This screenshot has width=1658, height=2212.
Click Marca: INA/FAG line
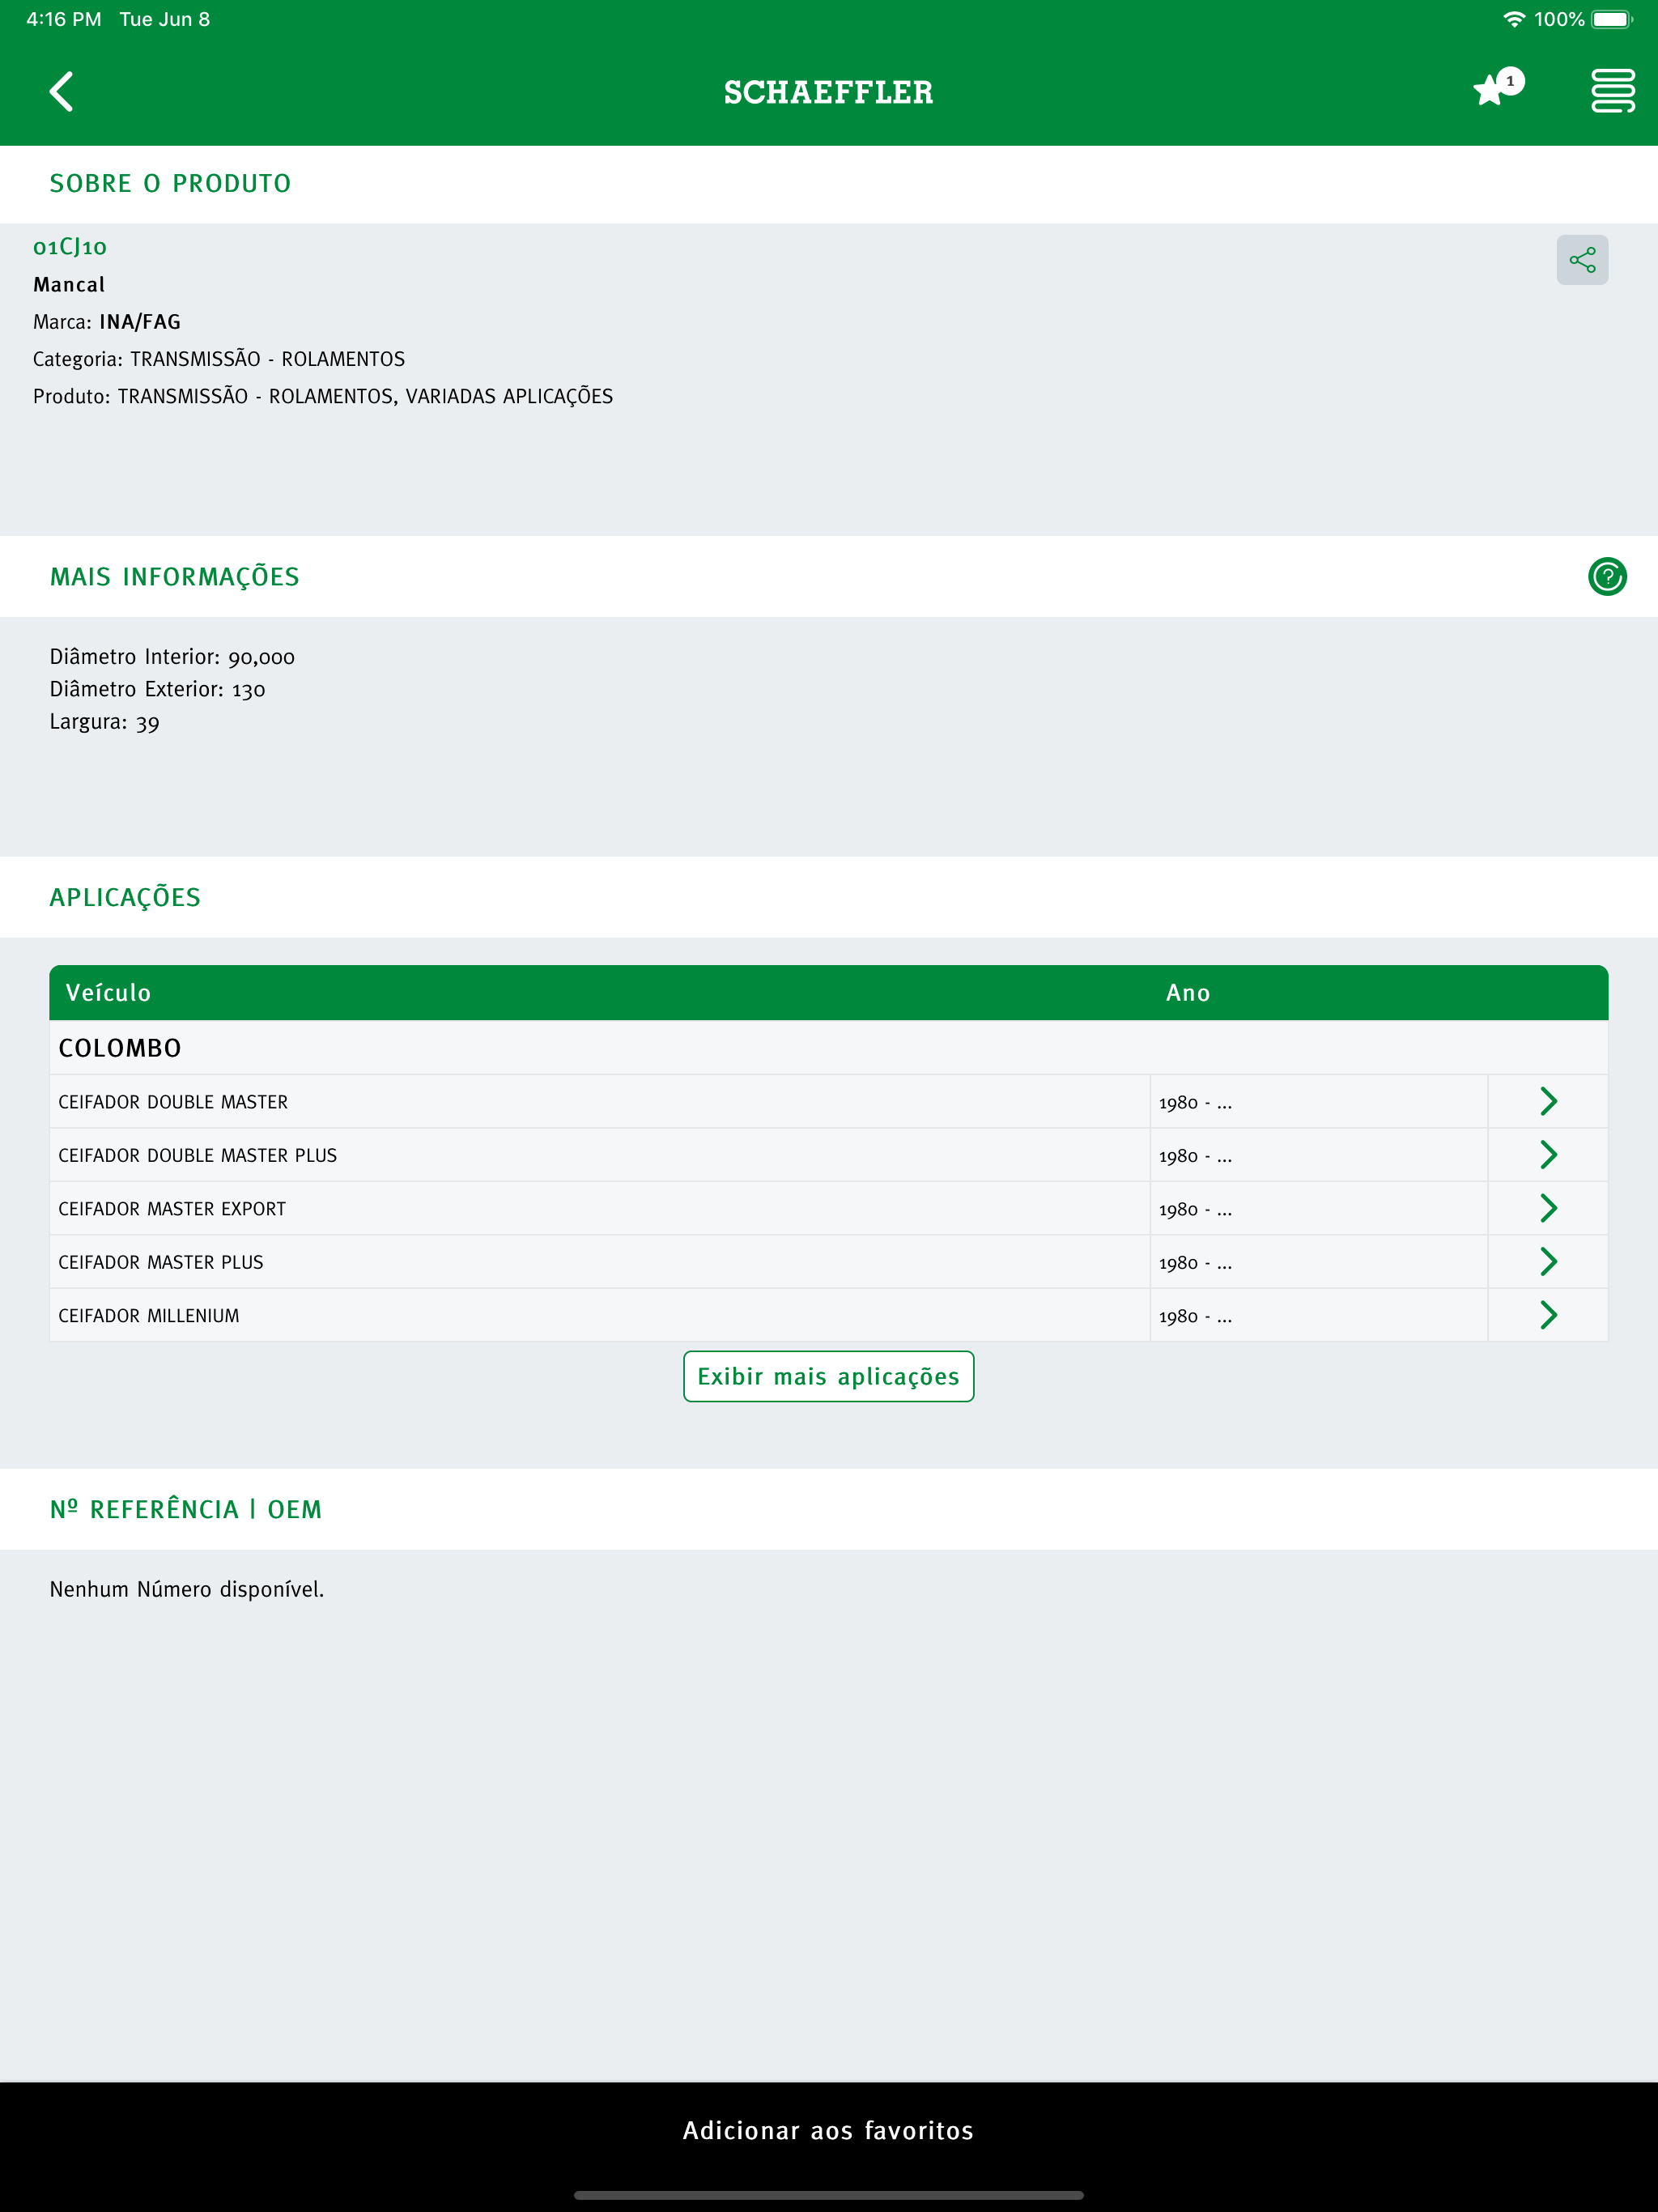click(107, 322)
